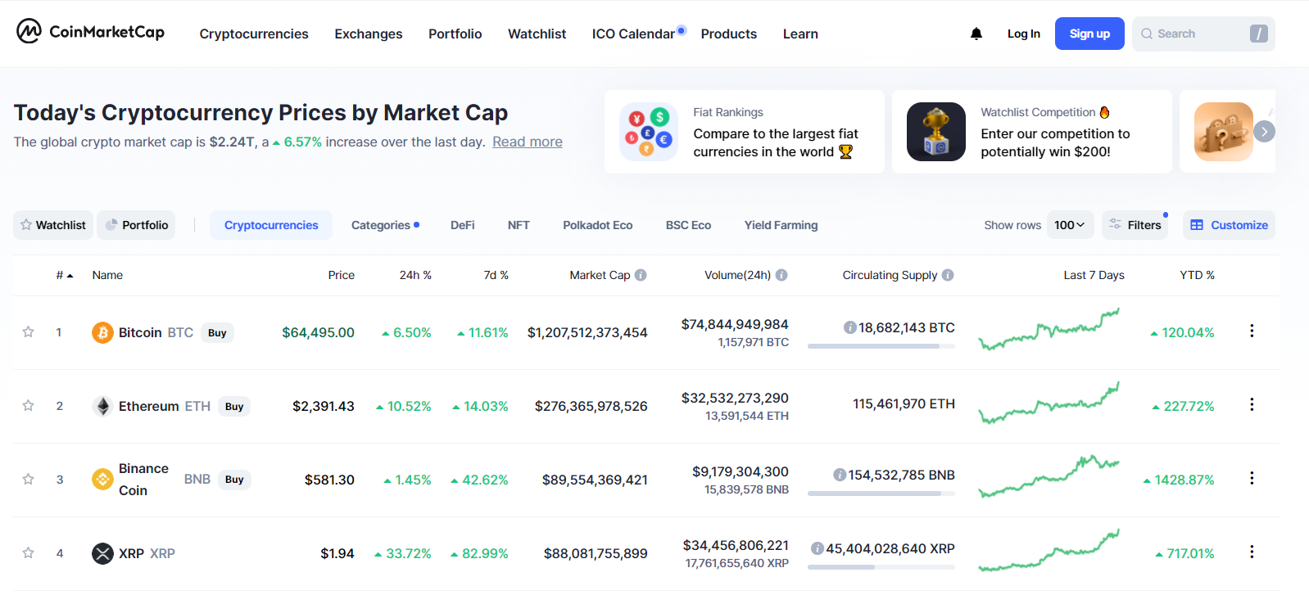1309x595 pixels.
Task: Open the Exchanges menu
Action: pos(368,34)
